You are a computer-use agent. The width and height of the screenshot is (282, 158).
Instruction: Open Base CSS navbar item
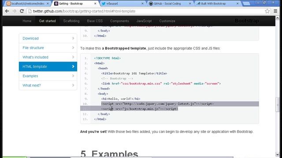pos(95,21)
